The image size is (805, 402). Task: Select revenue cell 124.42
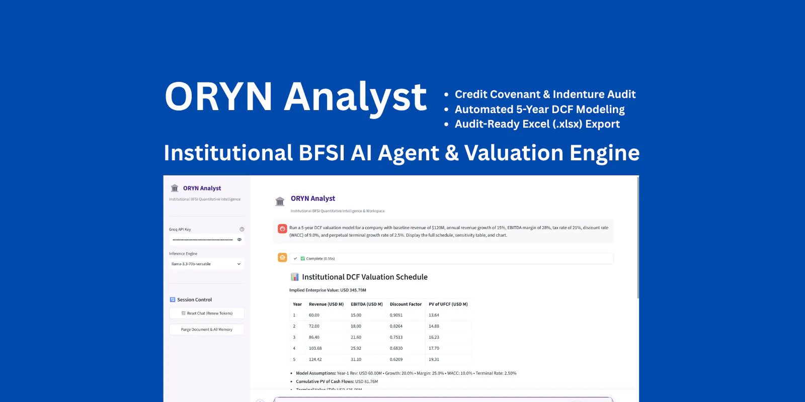tap(315, 359)
